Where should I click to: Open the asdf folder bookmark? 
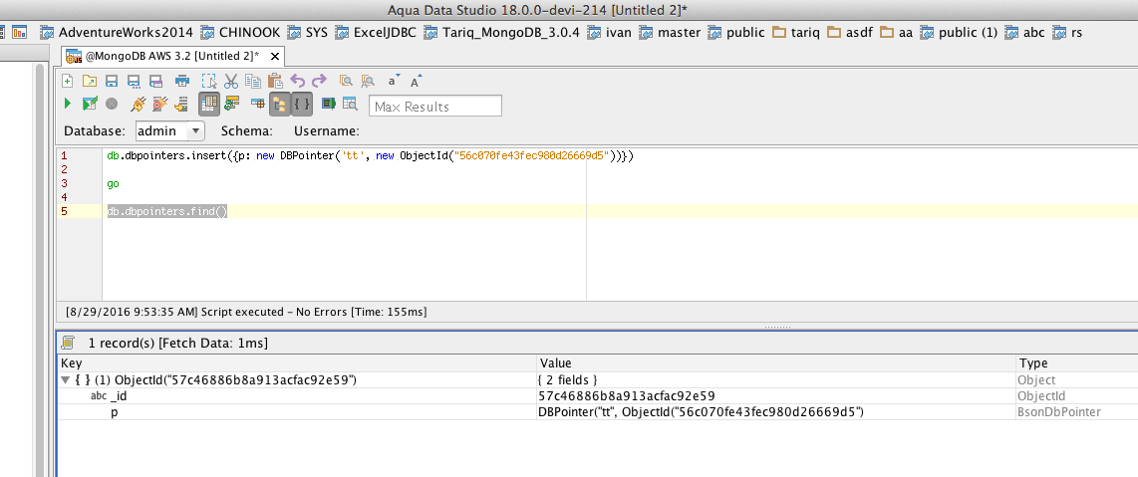tap(850, 32)
